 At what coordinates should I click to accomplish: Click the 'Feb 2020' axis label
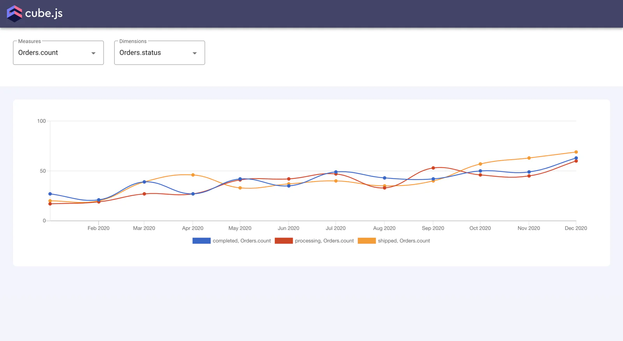point(99,228)
